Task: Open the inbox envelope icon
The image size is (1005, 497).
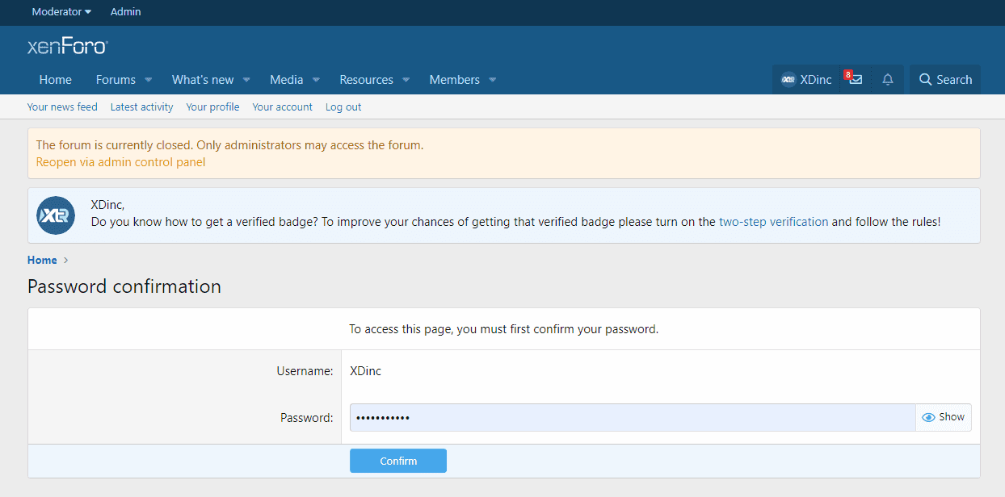Action: 856,80
